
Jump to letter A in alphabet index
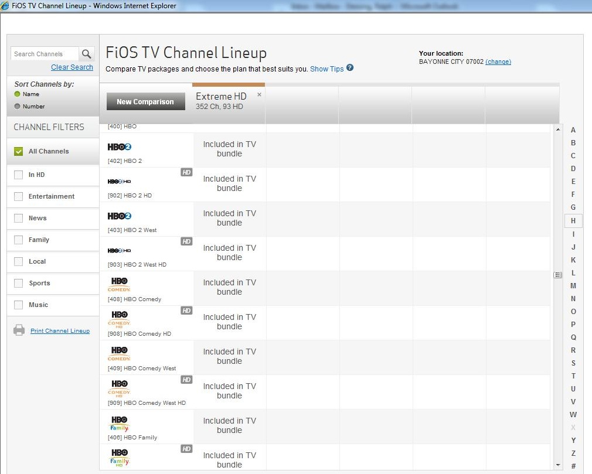pyautogui.click(x=573, y=130)
